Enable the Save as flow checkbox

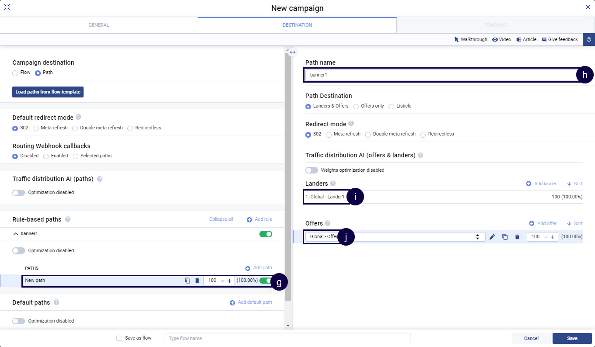(x=119, y=338)
